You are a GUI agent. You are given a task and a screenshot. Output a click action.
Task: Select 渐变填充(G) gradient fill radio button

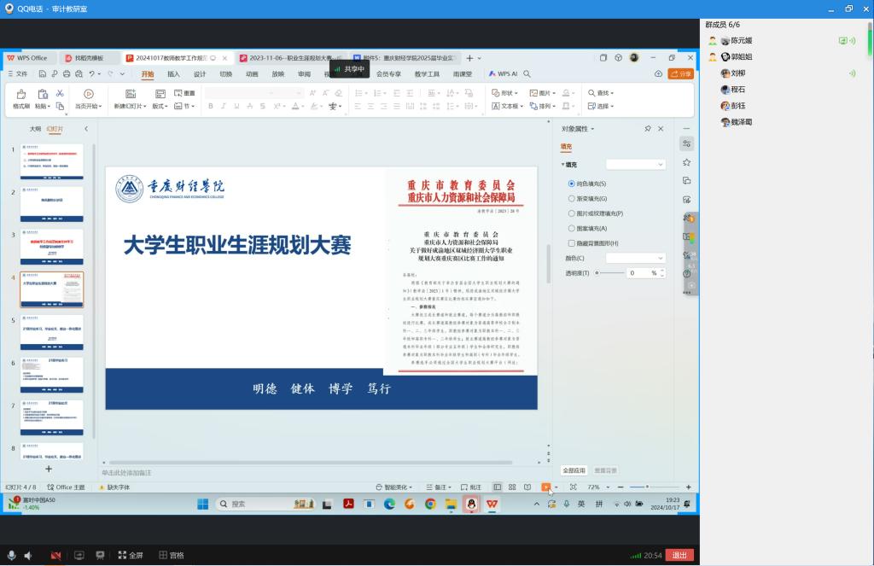click(571, 199)
